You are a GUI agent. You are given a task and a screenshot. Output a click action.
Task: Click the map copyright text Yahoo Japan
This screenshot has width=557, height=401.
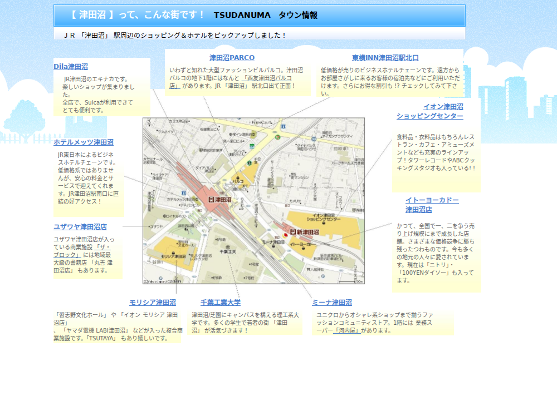click(162, 281)
